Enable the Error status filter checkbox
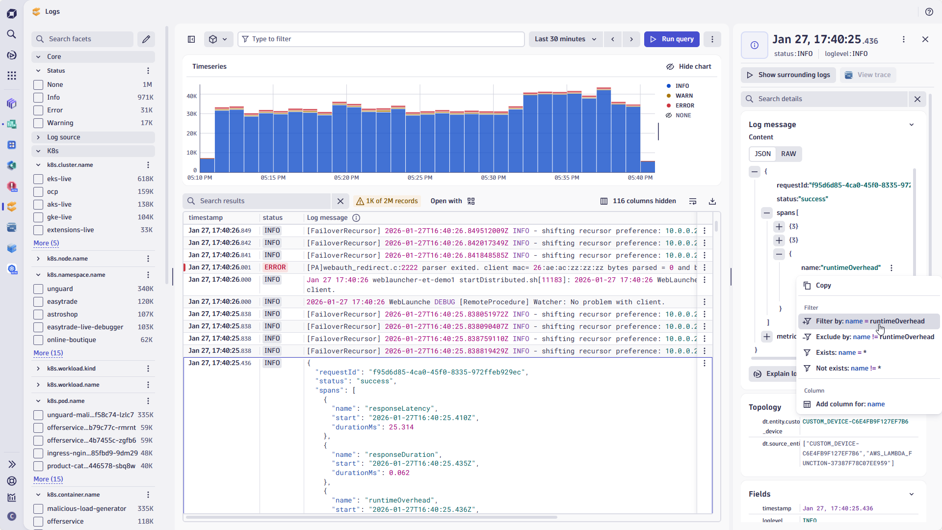The image size is (942, 530). 38,110
